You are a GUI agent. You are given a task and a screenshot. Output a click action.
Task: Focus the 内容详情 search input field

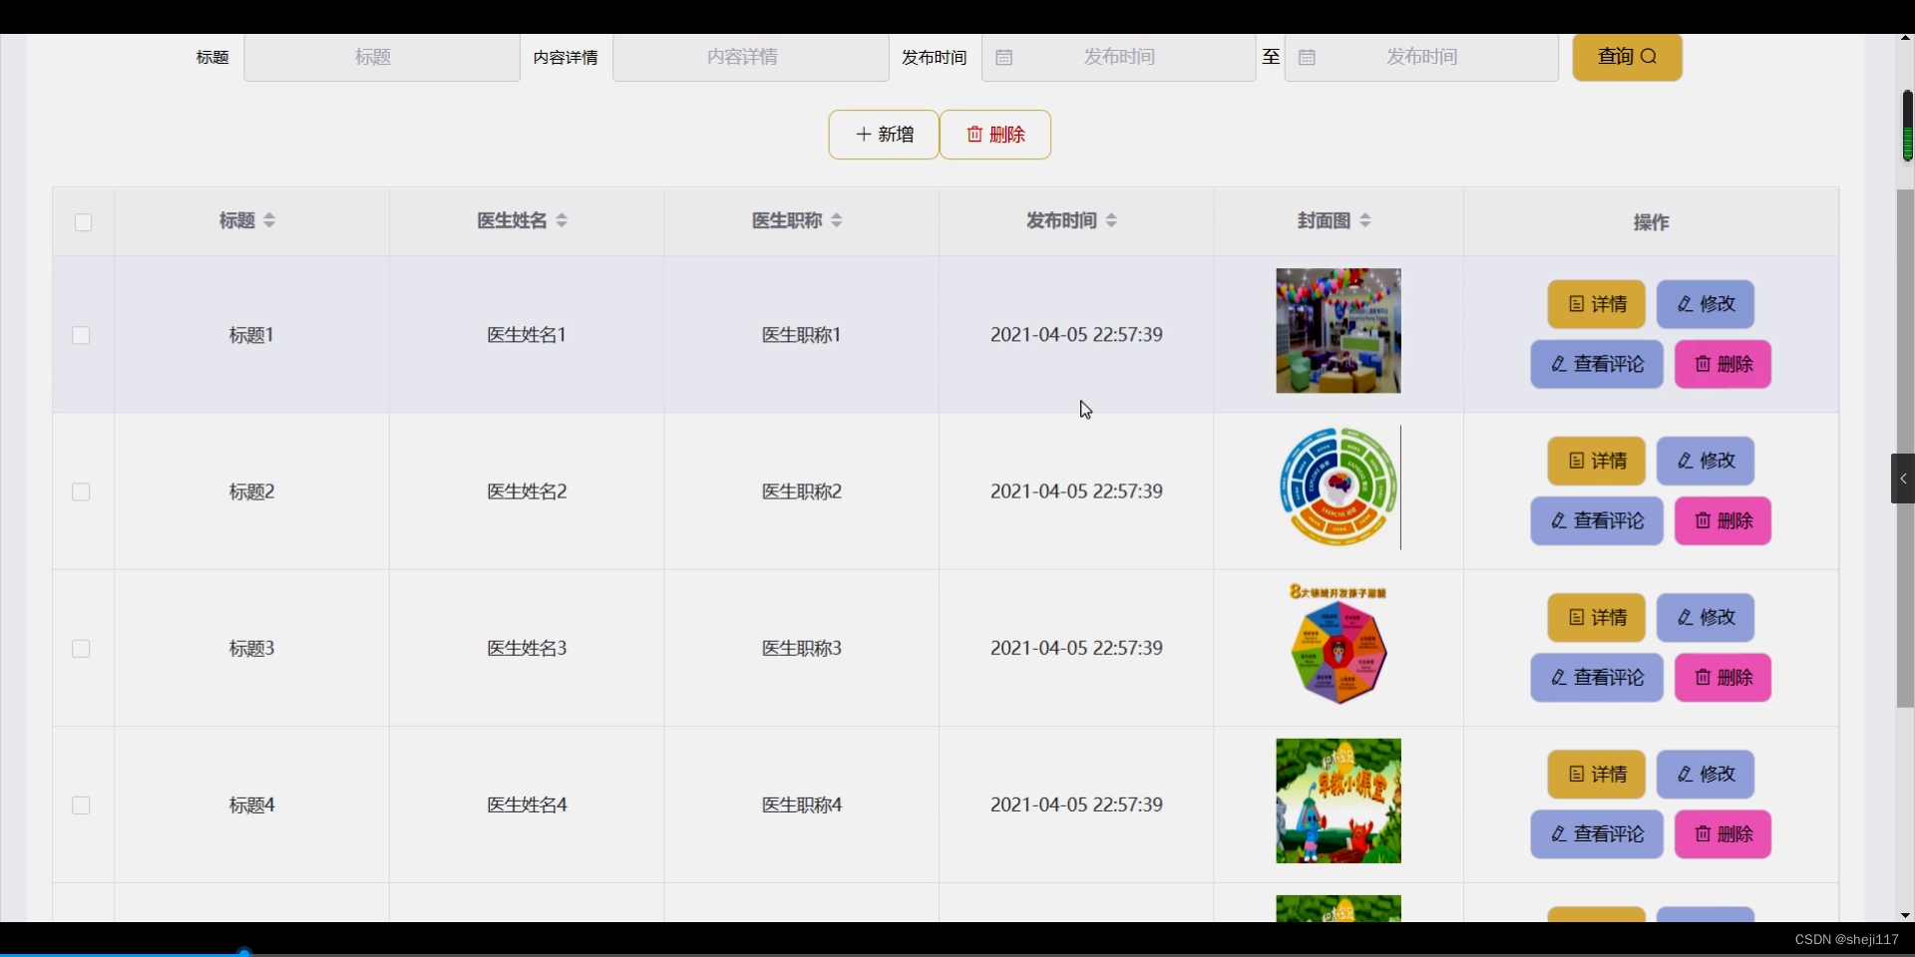(x=751, y=57)
